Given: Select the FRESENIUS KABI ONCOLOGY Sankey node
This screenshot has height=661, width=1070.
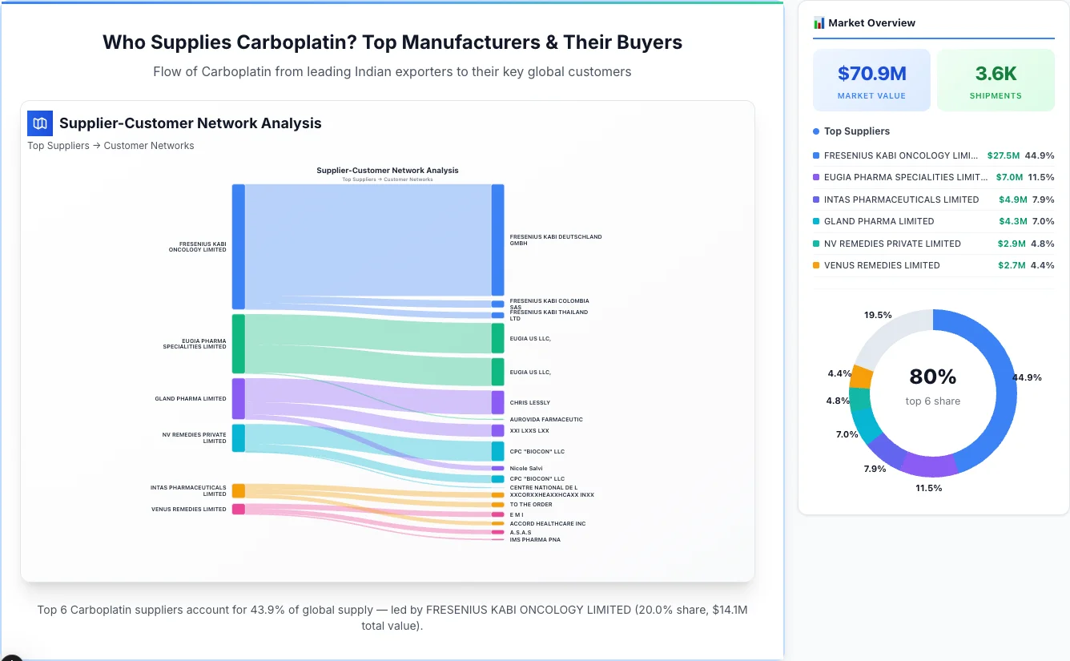Looking at the screenshot, I should pos(238,246).
